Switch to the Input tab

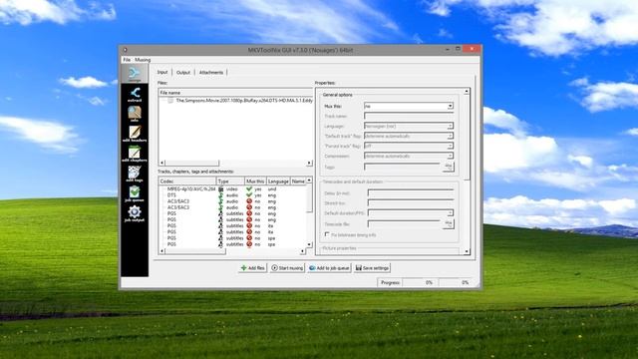pyautogui.click(x=162, y=72)
